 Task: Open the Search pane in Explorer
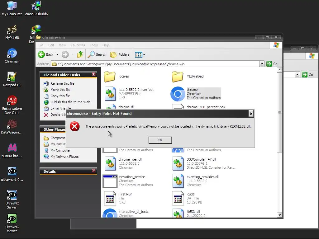tap(97, 54)
